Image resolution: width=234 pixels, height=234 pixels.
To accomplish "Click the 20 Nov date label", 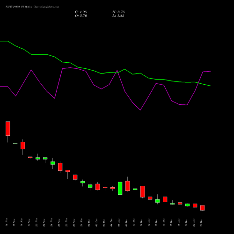I will click(x=37, y=222).
